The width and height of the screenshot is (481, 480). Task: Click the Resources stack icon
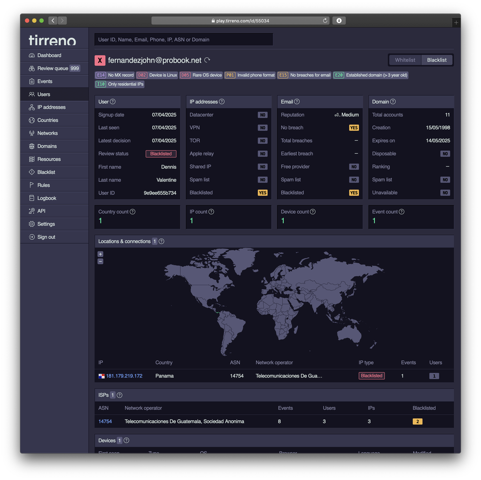click(31, 159)
